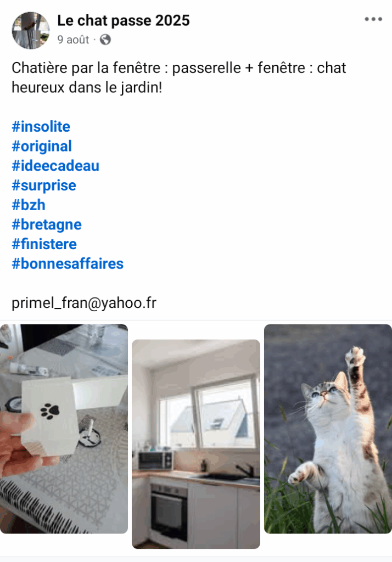Click the primel_fran@yahoo.fr email text
392x562 pixels.
(84, 303)
